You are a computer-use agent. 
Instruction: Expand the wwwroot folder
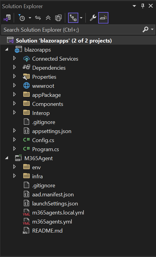point(14,85)
